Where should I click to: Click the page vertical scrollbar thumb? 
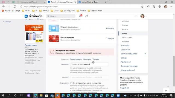pyautogui.click(x=174, y=71)
